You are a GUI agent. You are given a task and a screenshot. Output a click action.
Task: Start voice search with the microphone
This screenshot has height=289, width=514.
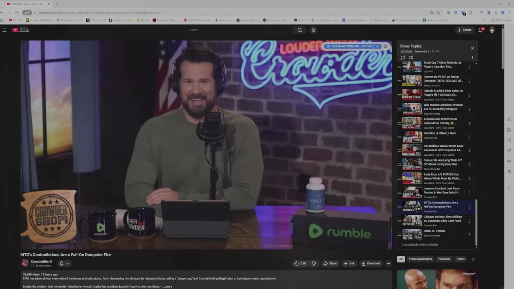coord(313,30)
